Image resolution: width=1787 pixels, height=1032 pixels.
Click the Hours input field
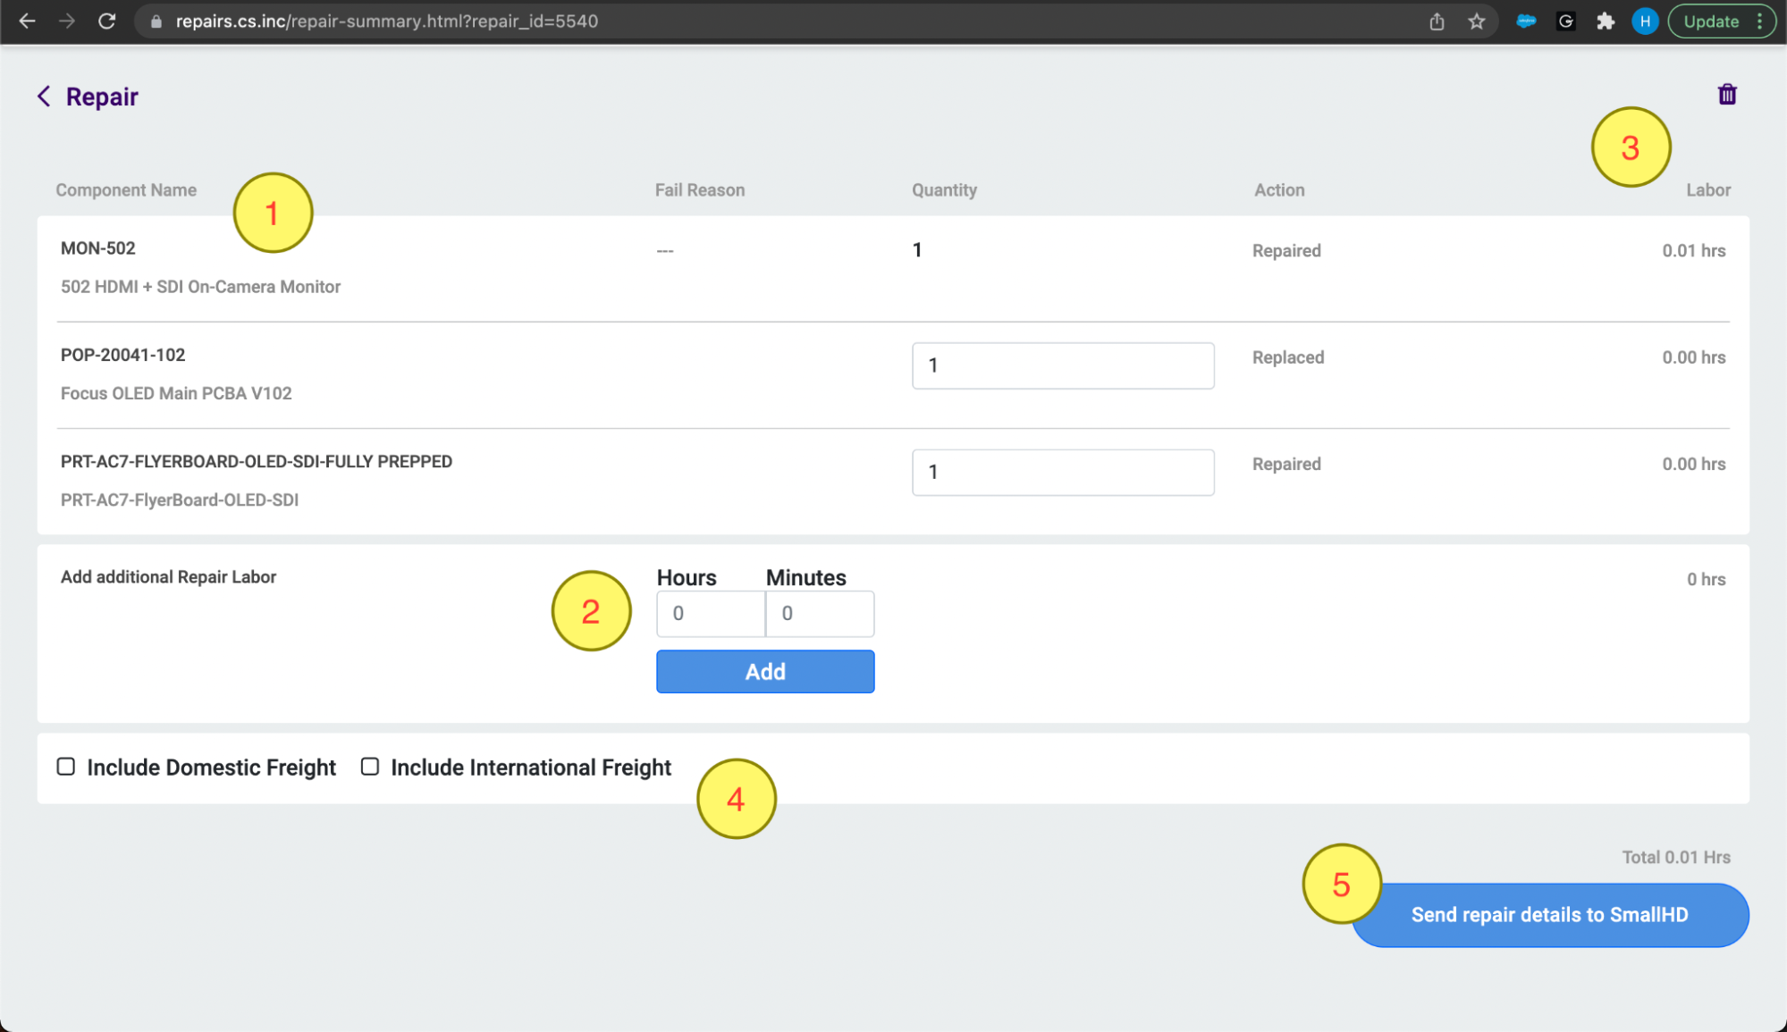click(711, 614)
